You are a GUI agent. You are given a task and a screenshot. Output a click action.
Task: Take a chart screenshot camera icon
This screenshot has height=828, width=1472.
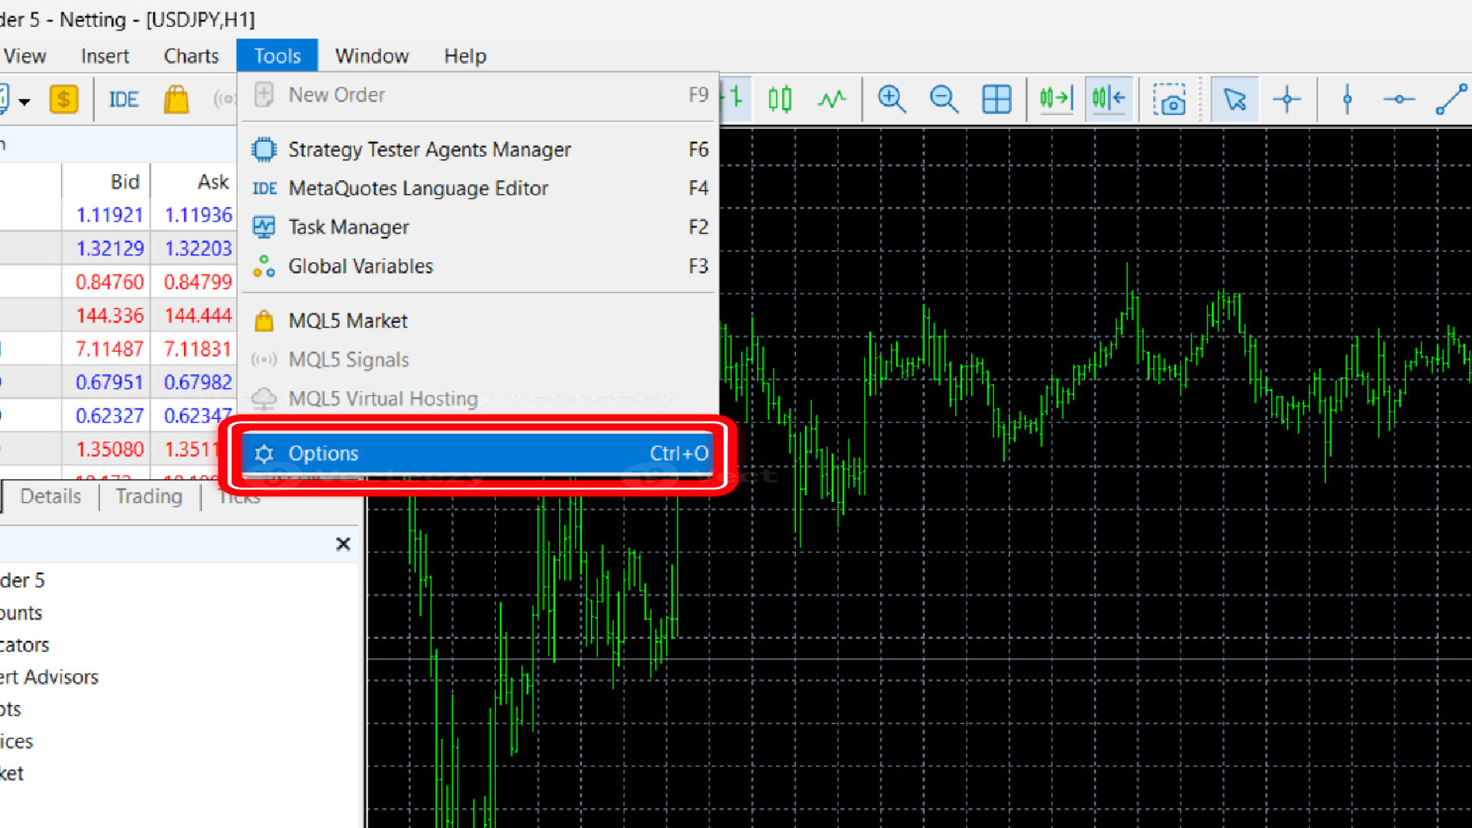1169,99
